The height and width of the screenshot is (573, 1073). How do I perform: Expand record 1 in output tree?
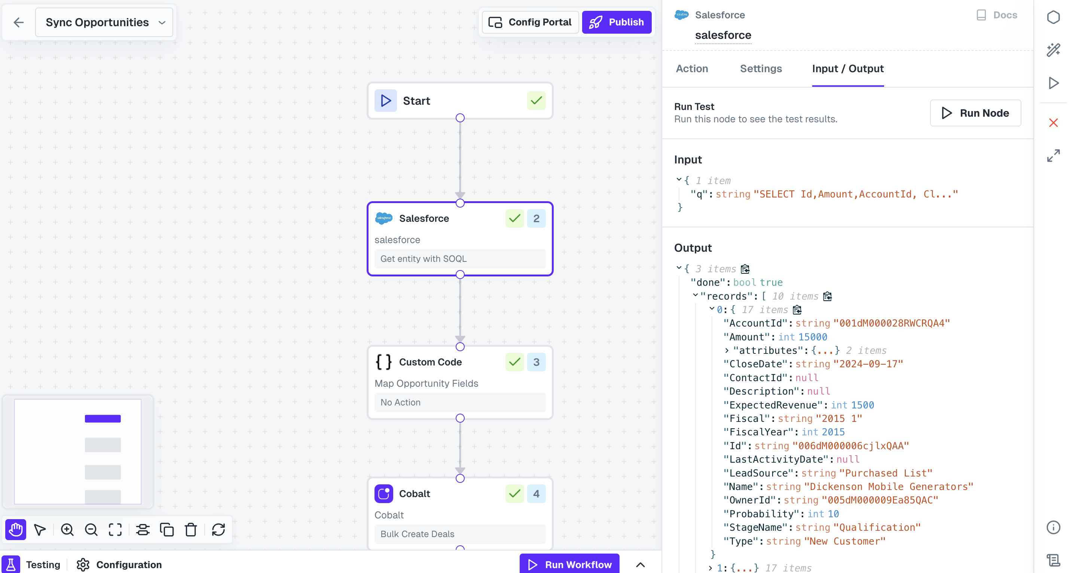pos(710,568)
